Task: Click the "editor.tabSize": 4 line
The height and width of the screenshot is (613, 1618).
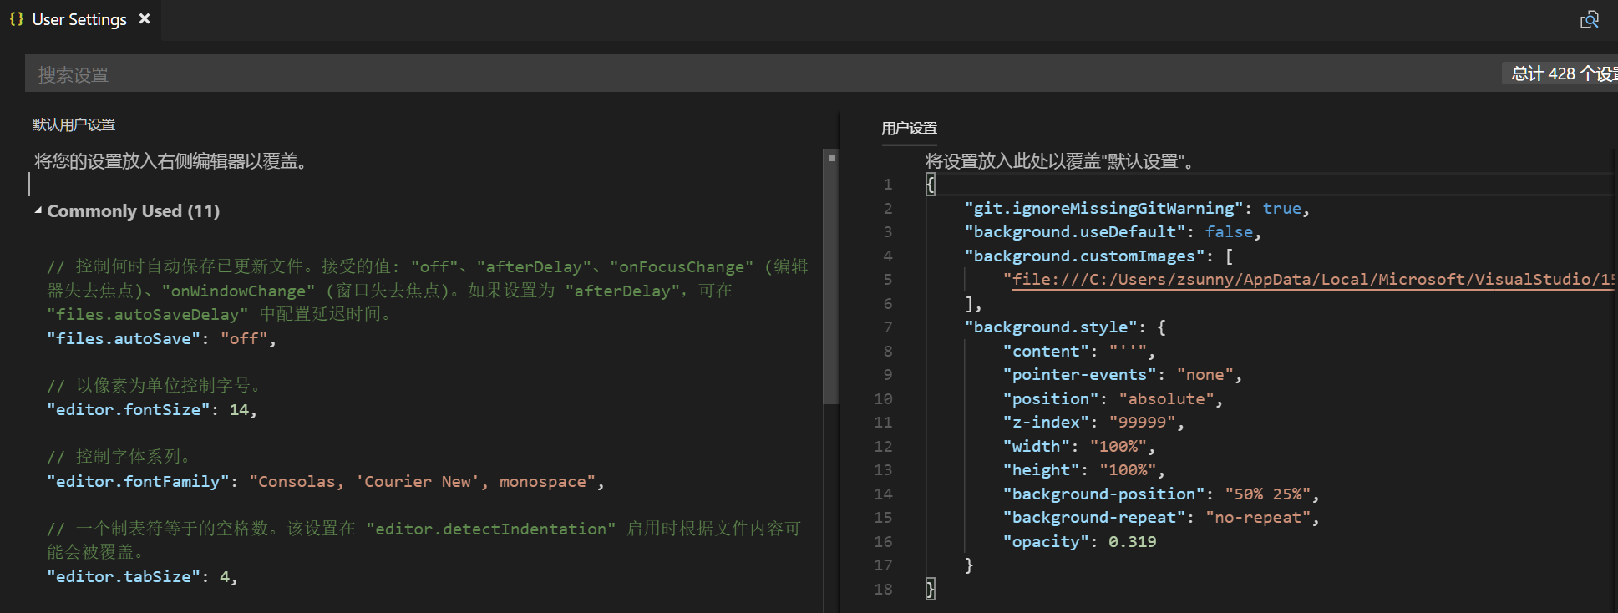Action: click(x=142, y=576)
